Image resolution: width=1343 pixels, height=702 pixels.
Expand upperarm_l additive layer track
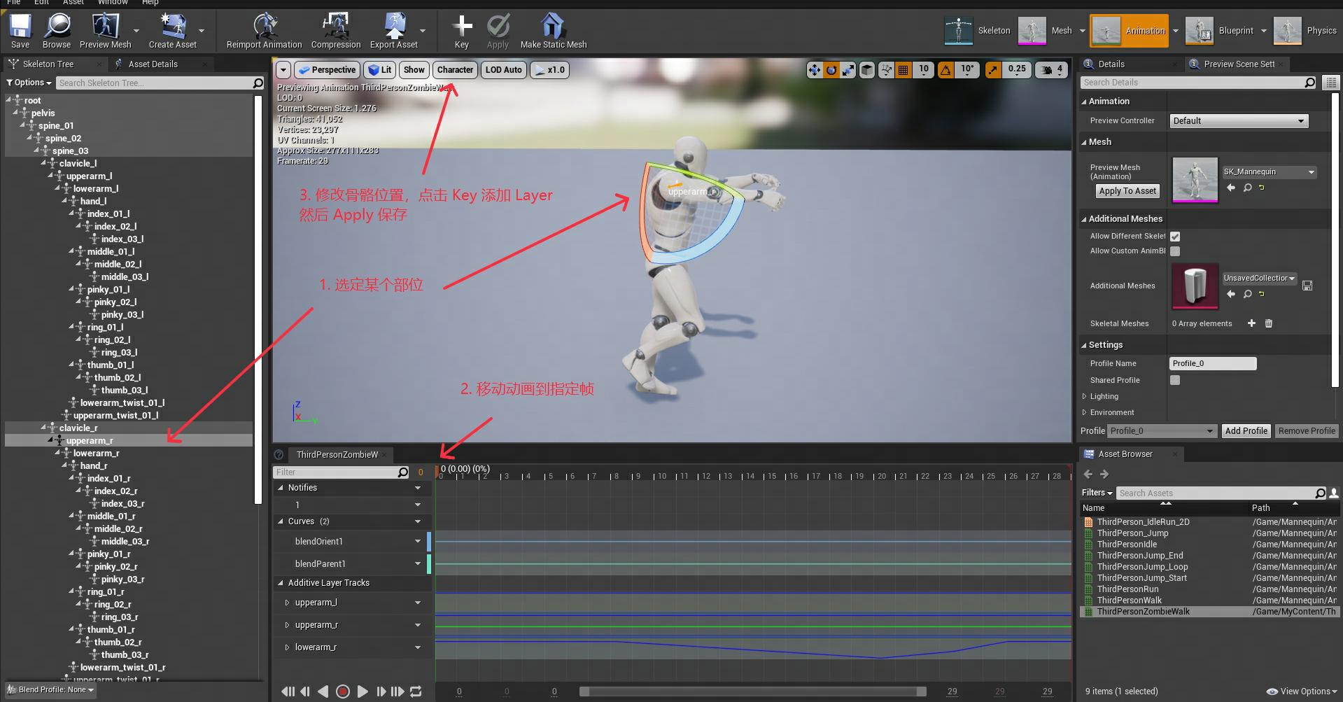click(x=287, y=603)
